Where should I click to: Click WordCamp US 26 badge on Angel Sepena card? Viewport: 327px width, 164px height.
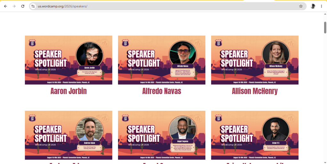[x=125, y=118]
